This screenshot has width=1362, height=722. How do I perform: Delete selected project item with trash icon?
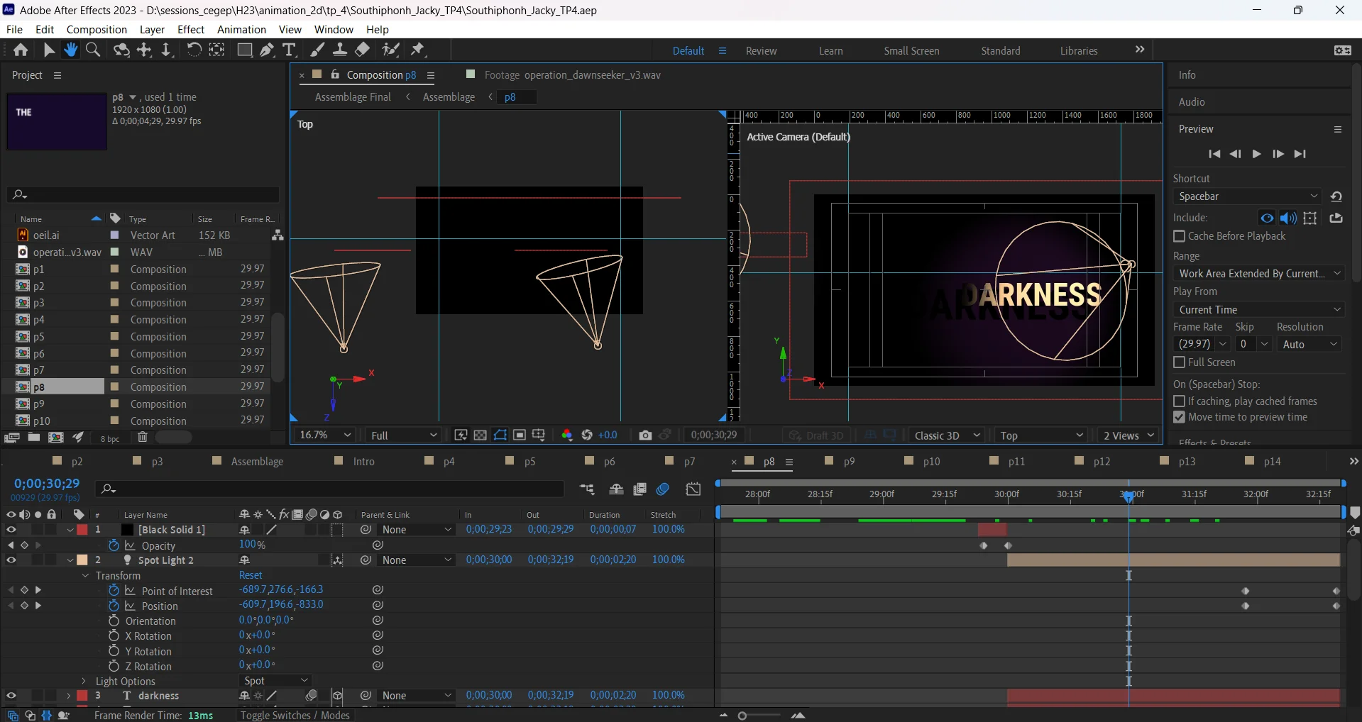pyautogui.click(x=143, y=438)
